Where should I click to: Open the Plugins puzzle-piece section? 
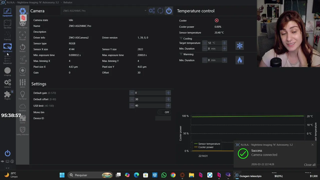pyautogui.click(x=7, y=95)
